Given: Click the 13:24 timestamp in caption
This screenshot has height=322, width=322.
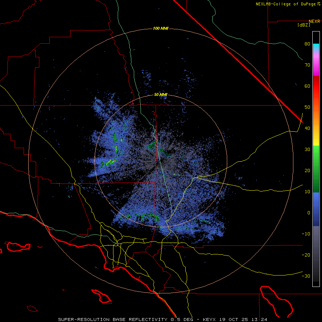Looking at the screenshot, I should (x=260, y=319).
